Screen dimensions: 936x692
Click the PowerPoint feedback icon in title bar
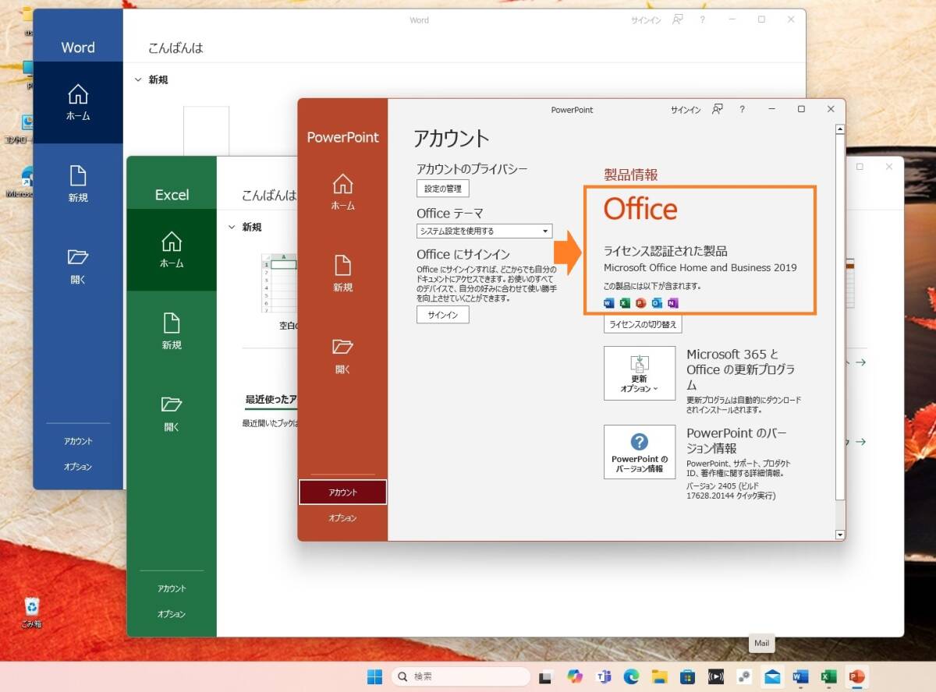coord(718,110)
